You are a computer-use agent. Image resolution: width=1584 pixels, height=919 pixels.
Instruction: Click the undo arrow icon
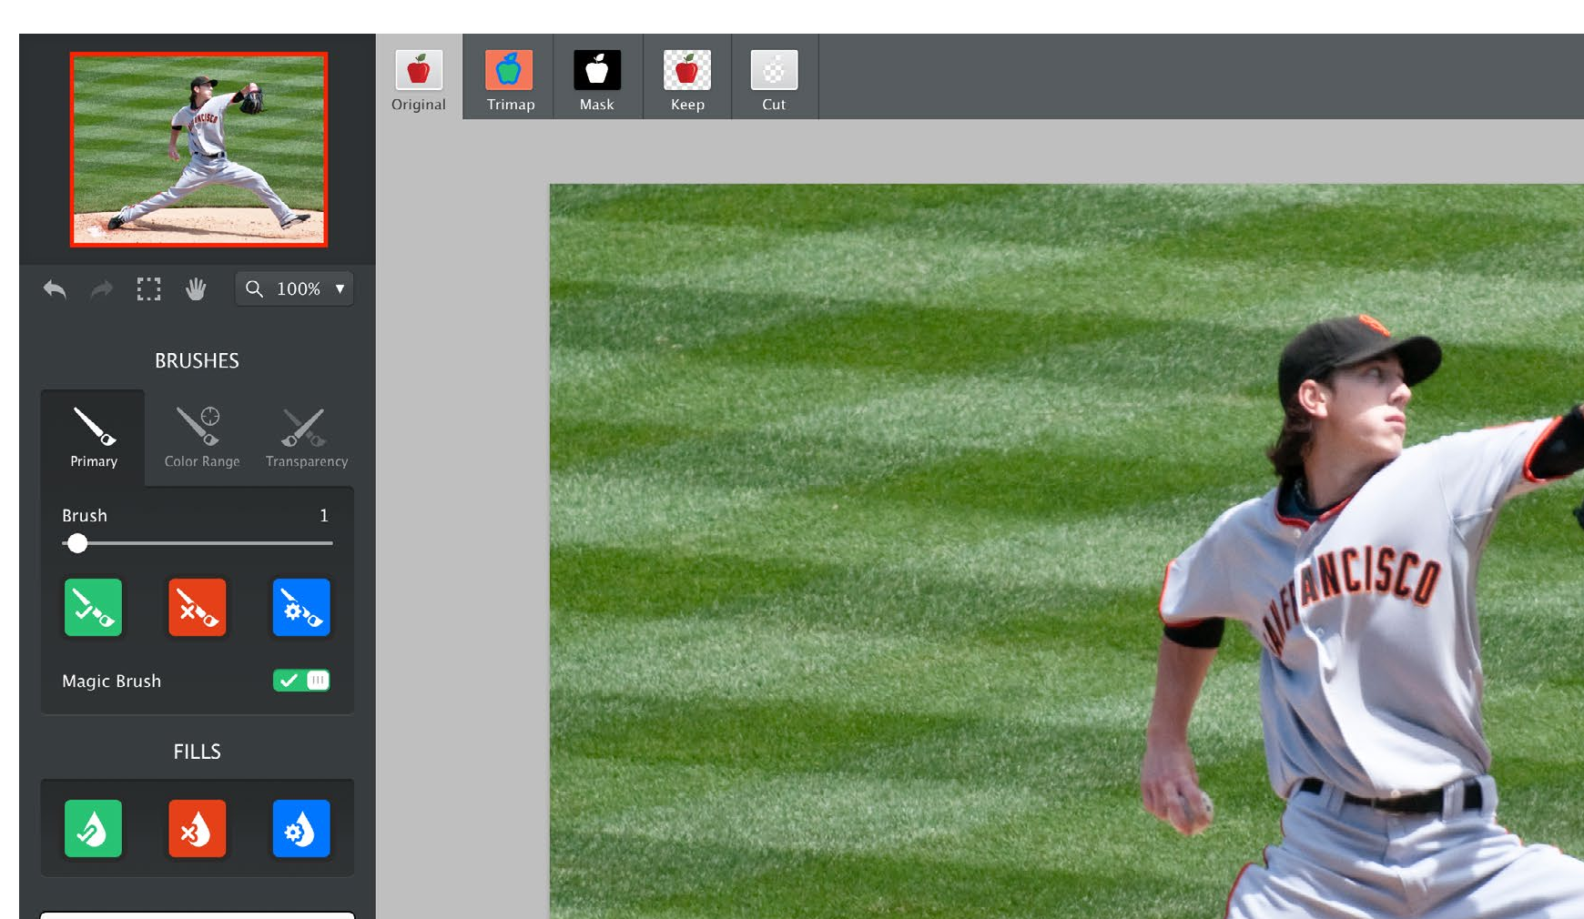[x=55, y=289]
